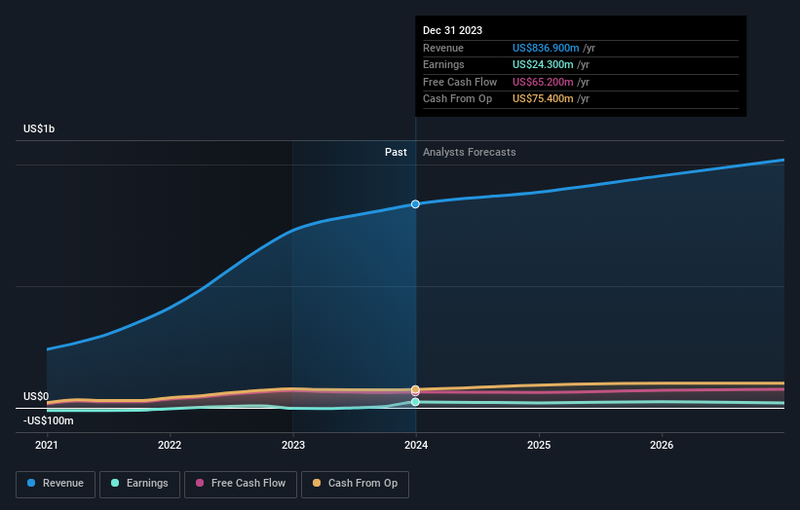Click the Revenue row label in tooltip
This screenshot has width=800, height=510.
point(443,48)
